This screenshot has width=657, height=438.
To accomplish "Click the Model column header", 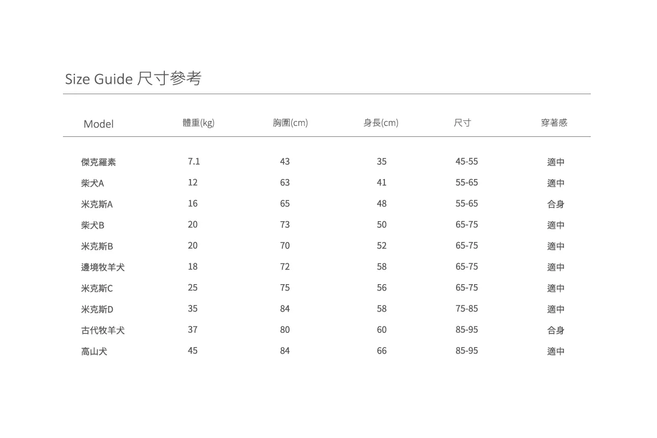I will [99, 124].
